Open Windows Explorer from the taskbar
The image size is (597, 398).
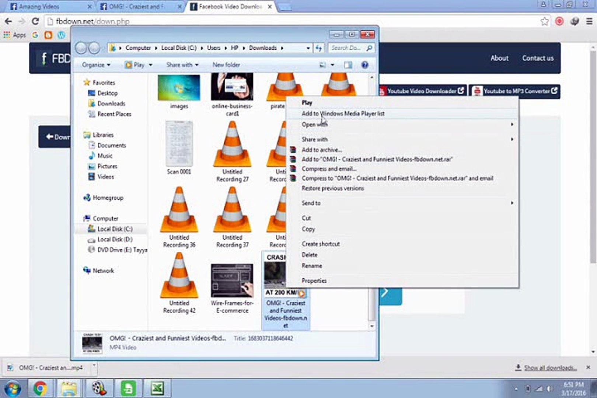(x=69, y=388)
